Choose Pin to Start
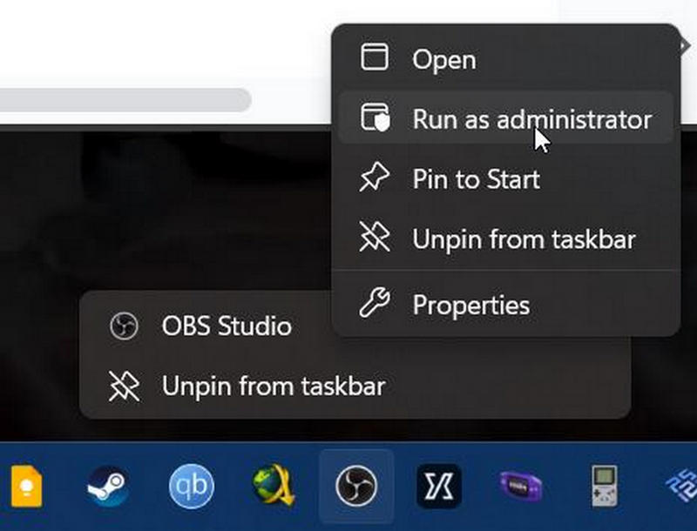The width and height of the screenshot is (697, 531). coord(506,178)
